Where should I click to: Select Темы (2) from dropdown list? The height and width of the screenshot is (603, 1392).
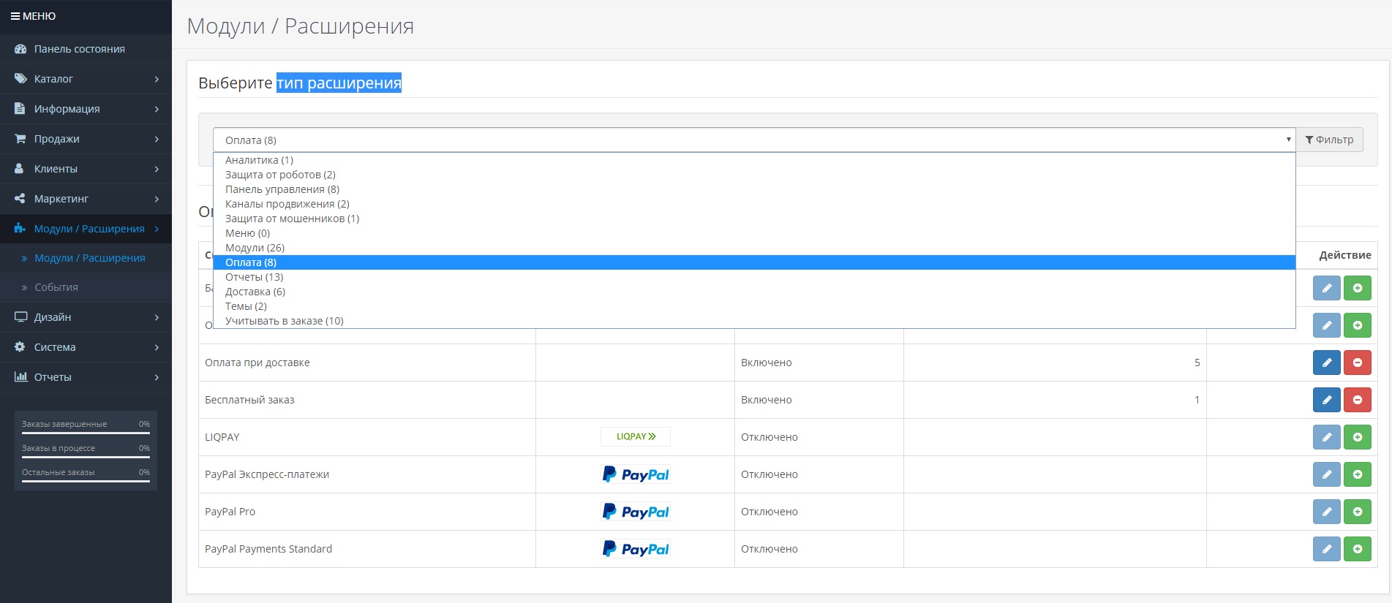pos(246,306)
